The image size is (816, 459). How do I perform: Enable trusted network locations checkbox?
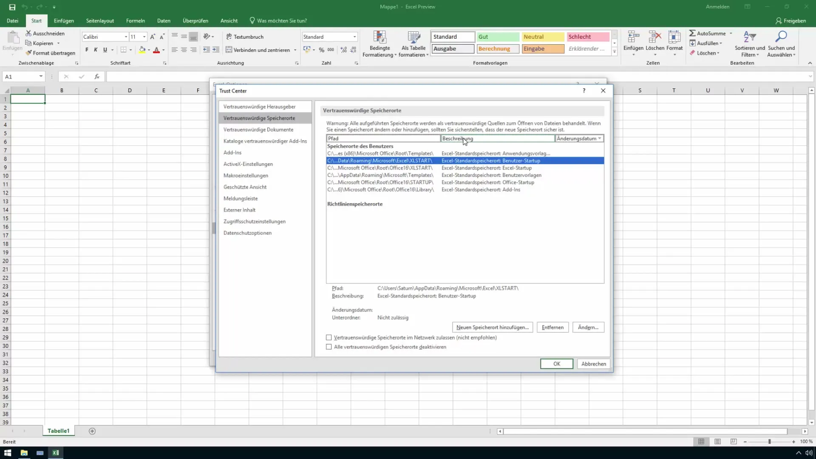click(329, 337)
